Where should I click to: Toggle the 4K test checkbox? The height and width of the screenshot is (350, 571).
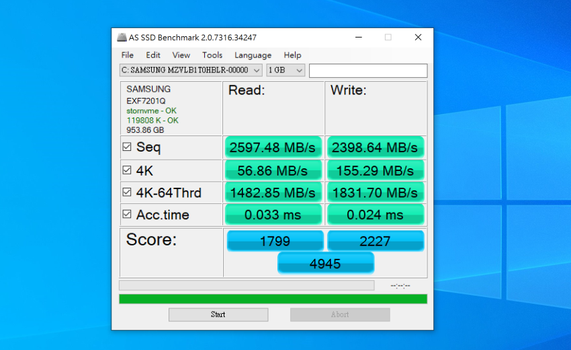point(127,170)
